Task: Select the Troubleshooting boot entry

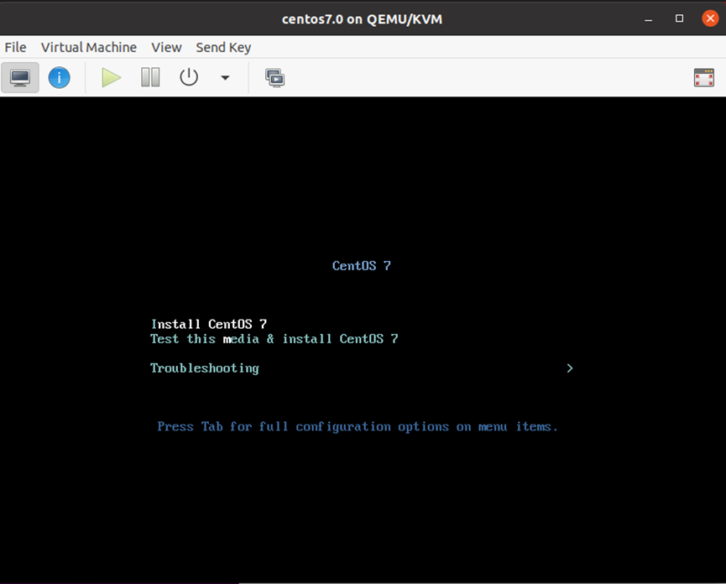Action: click(205, 368)
